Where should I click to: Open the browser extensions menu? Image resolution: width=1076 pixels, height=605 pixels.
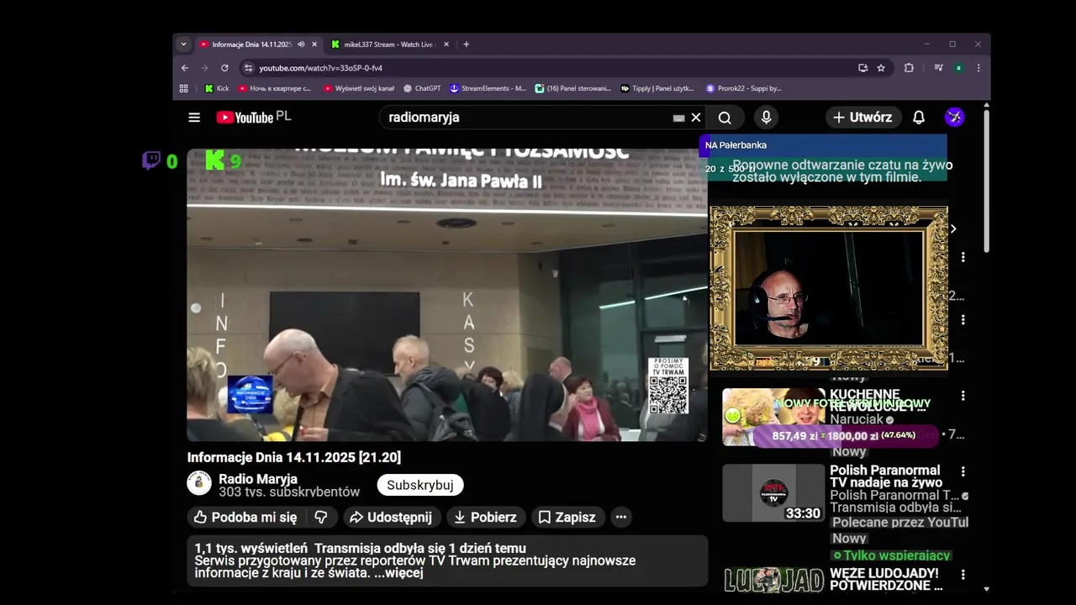click(x=909, y=68)
